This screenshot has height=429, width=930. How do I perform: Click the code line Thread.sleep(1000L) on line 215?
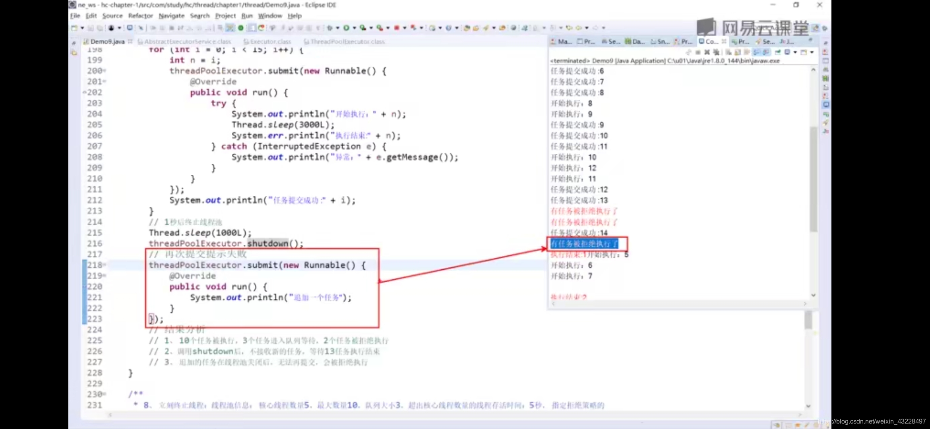click(200, 232)
